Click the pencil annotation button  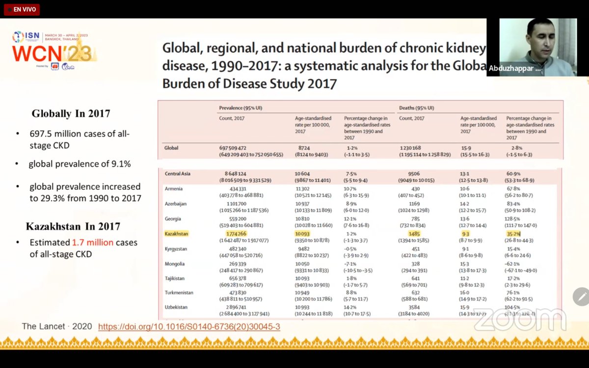click(582, 296)
